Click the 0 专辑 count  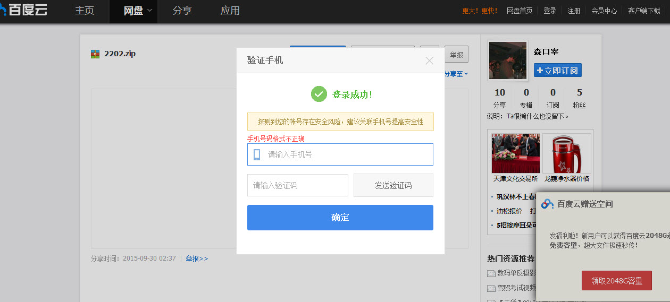click(x=526, y=99)
